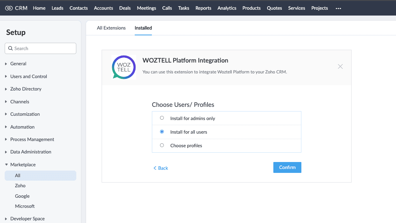Switch to the All Extensions tab

point(111,28)
